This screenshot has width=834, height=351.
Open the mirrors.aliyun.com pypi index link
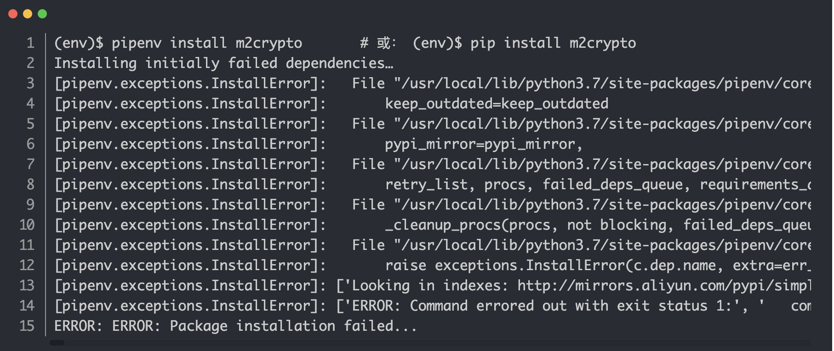pyautogui.click(x=644, y=285)
